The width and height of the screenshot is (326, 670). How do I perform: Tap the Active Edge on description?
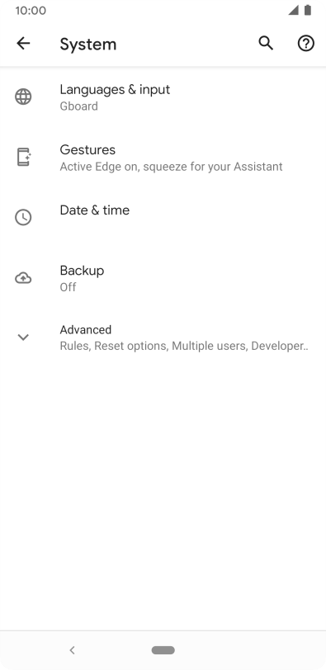coord(171,167)
